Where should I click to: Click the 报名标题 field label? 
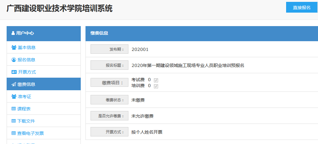[x=109, y=65]
